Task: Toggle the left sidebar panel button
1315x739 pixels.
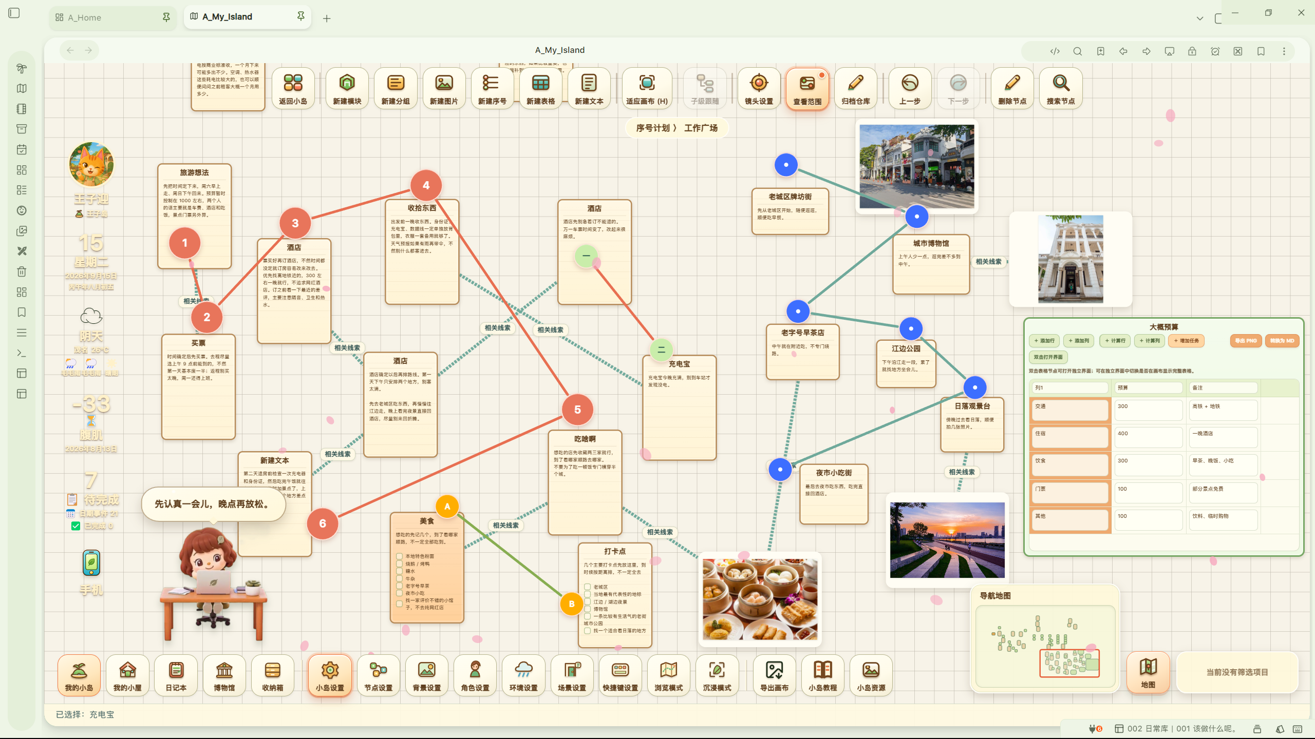Action: pyautogui.click(x=14, y=13)
